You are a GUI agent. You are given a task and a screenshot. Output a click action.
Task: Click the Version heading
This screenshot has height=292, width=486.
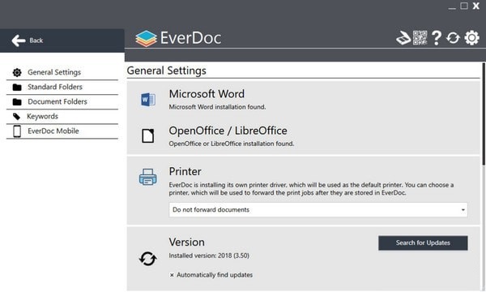click(x=186, y=242)
